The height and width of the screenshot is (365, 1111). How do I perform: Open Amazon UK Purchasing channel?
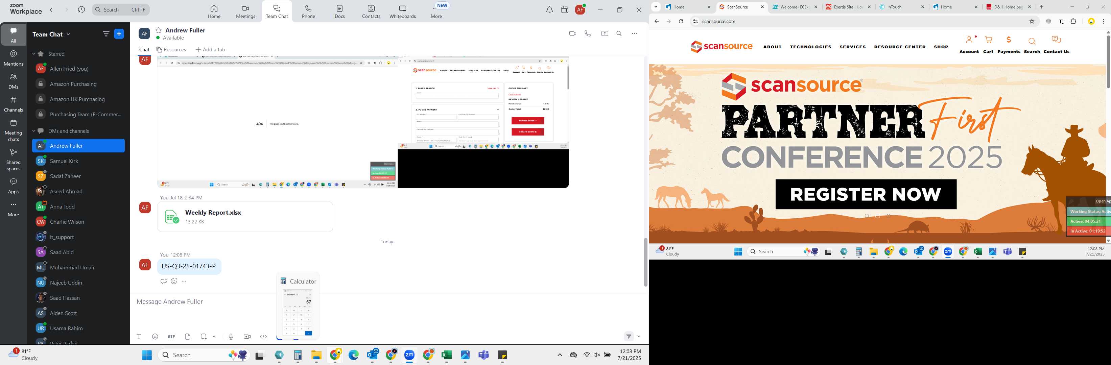point(78,99)
